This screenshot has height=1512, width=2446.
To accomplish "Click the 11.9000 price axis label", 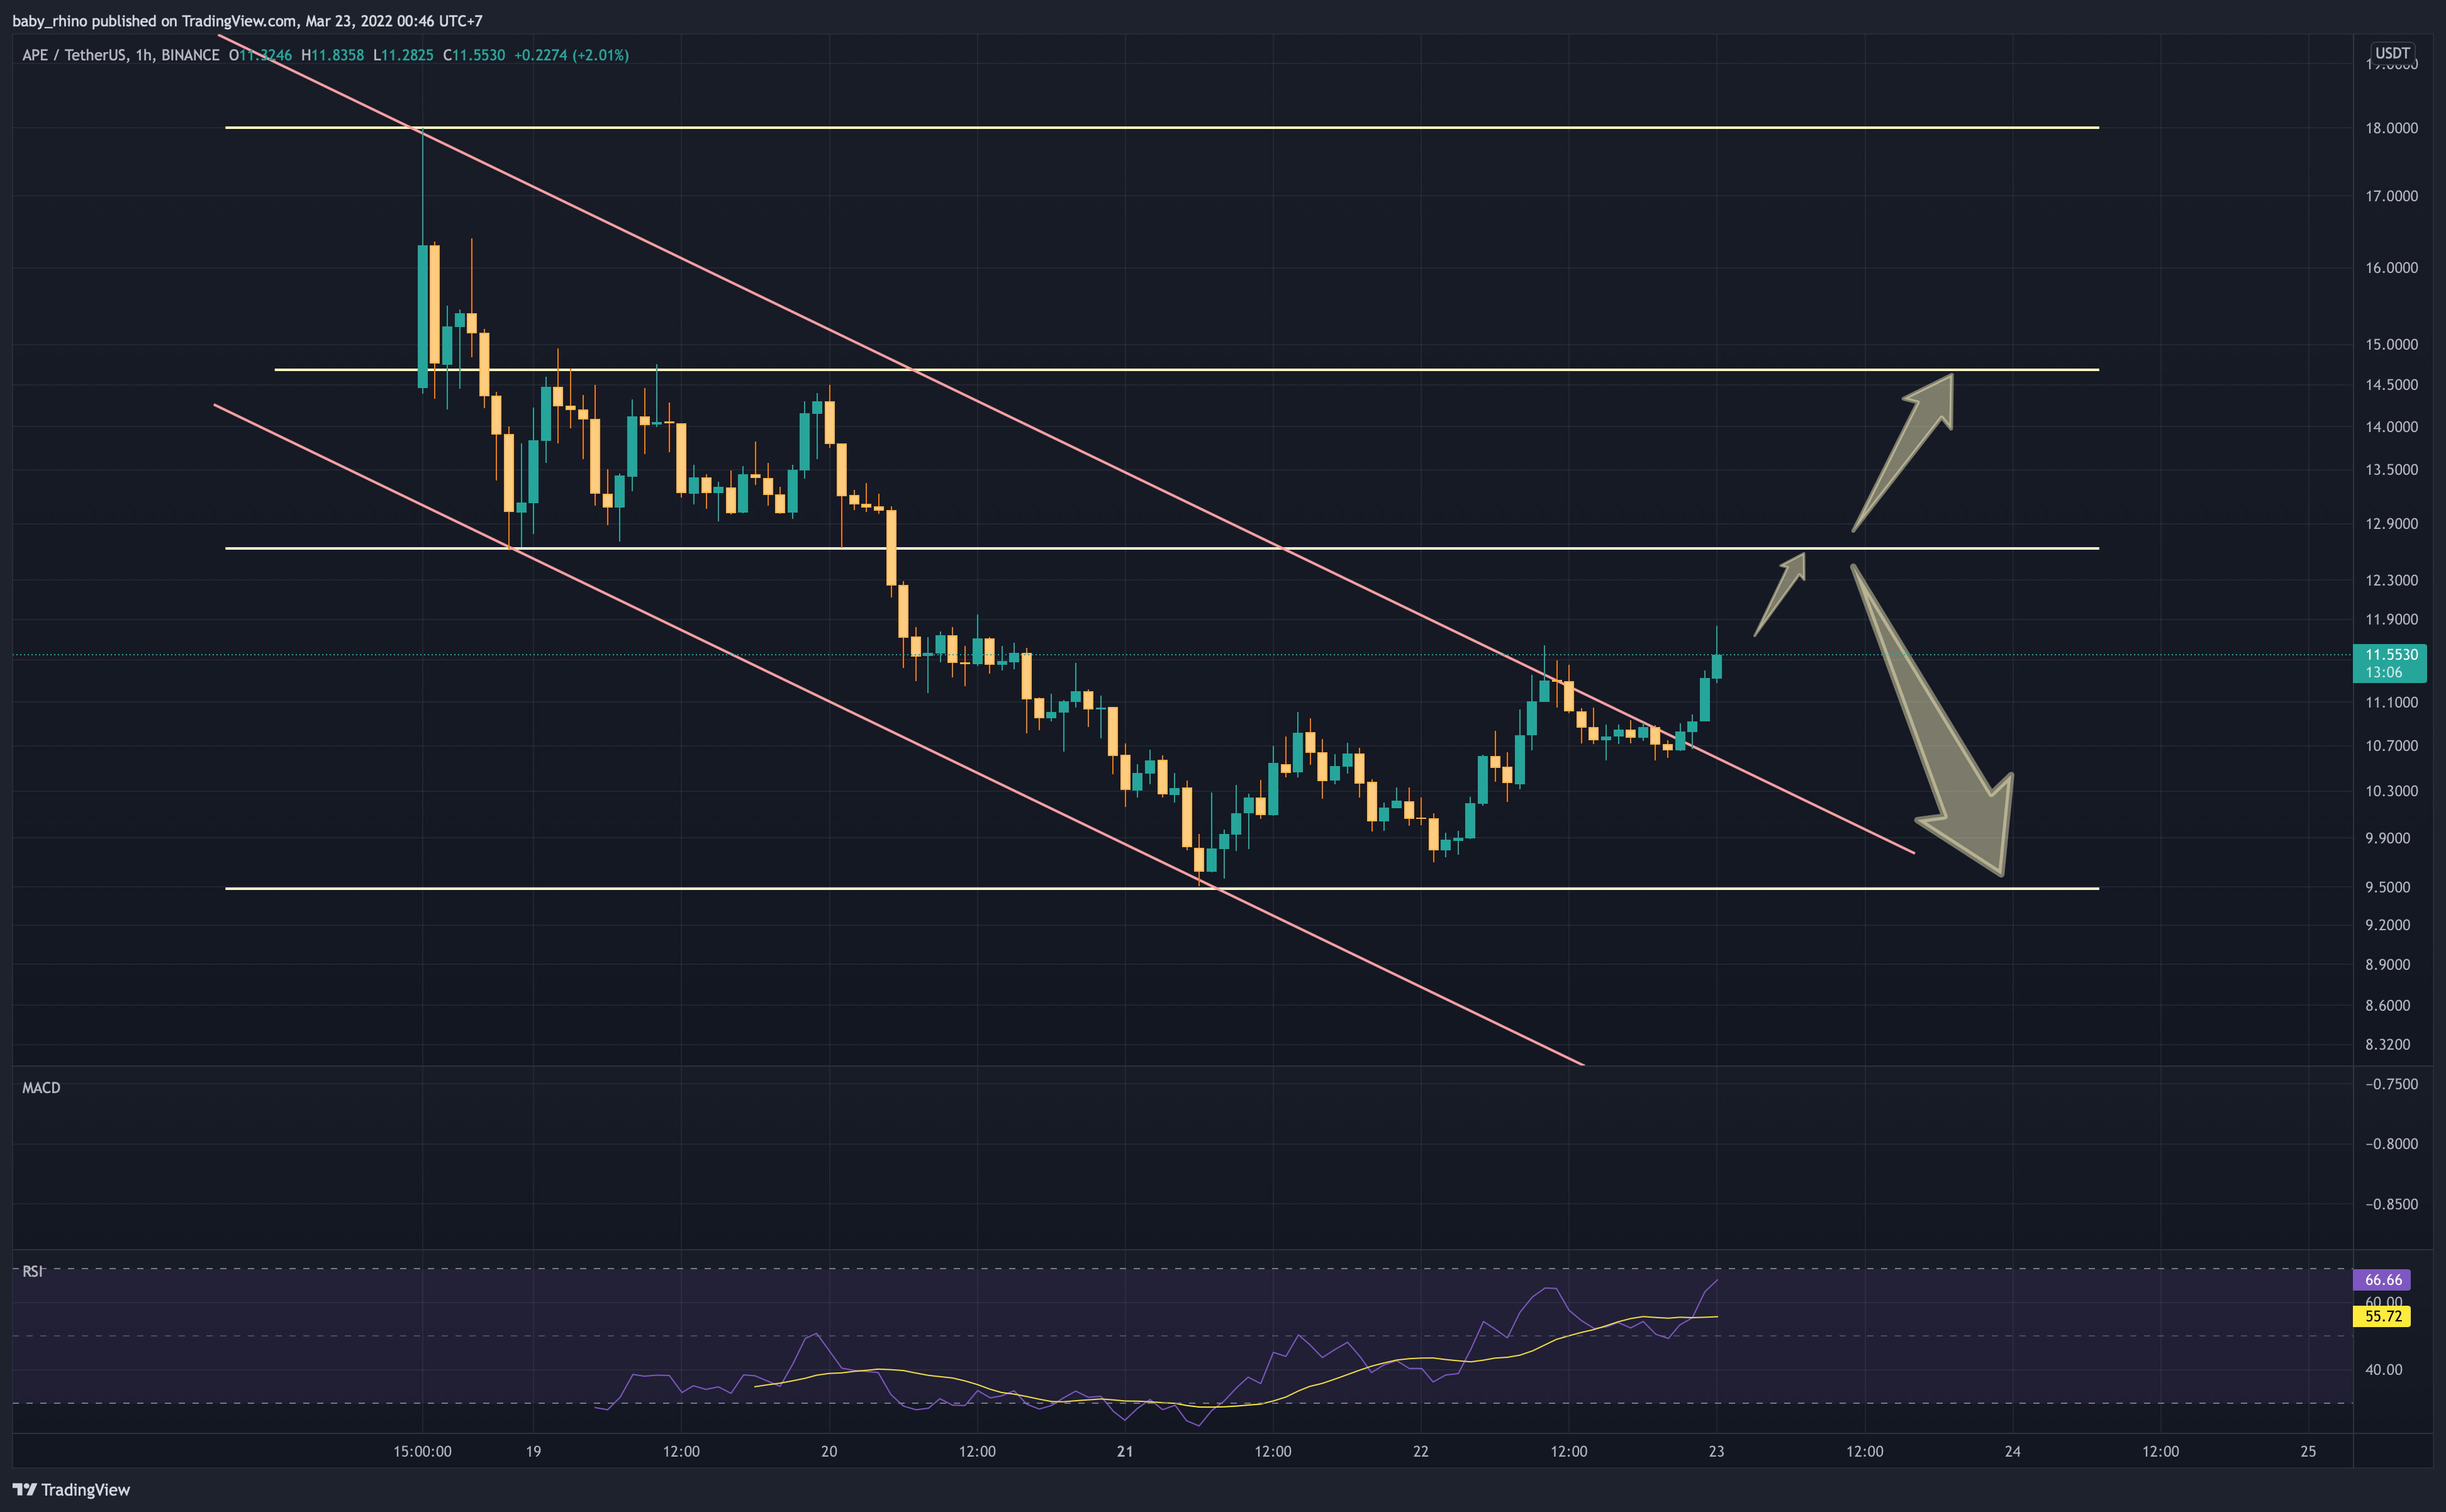I will point(2391,620).
